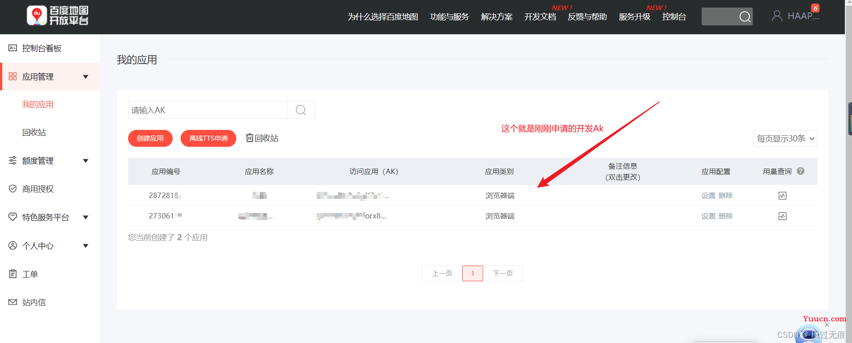Click the 特色服务平台 icon in sidebar

point(12,217)
